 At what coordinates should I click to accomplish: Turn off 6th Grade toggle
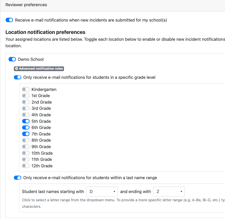click(x=26, y=128)
